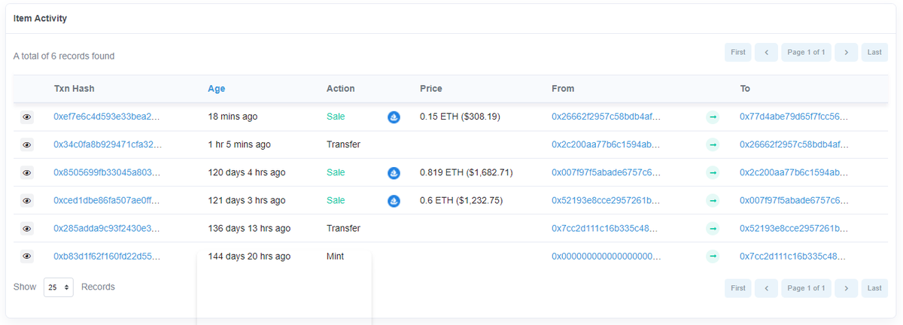Open transaction hash 0xb83d1f62f160fd22d55
The height and width of the screenshot is (325, 903).
coord(107,257)
